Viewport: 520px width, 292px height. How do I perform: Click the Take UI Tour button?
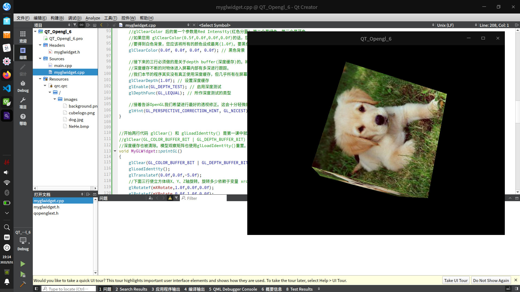click(x=456, y=280)
